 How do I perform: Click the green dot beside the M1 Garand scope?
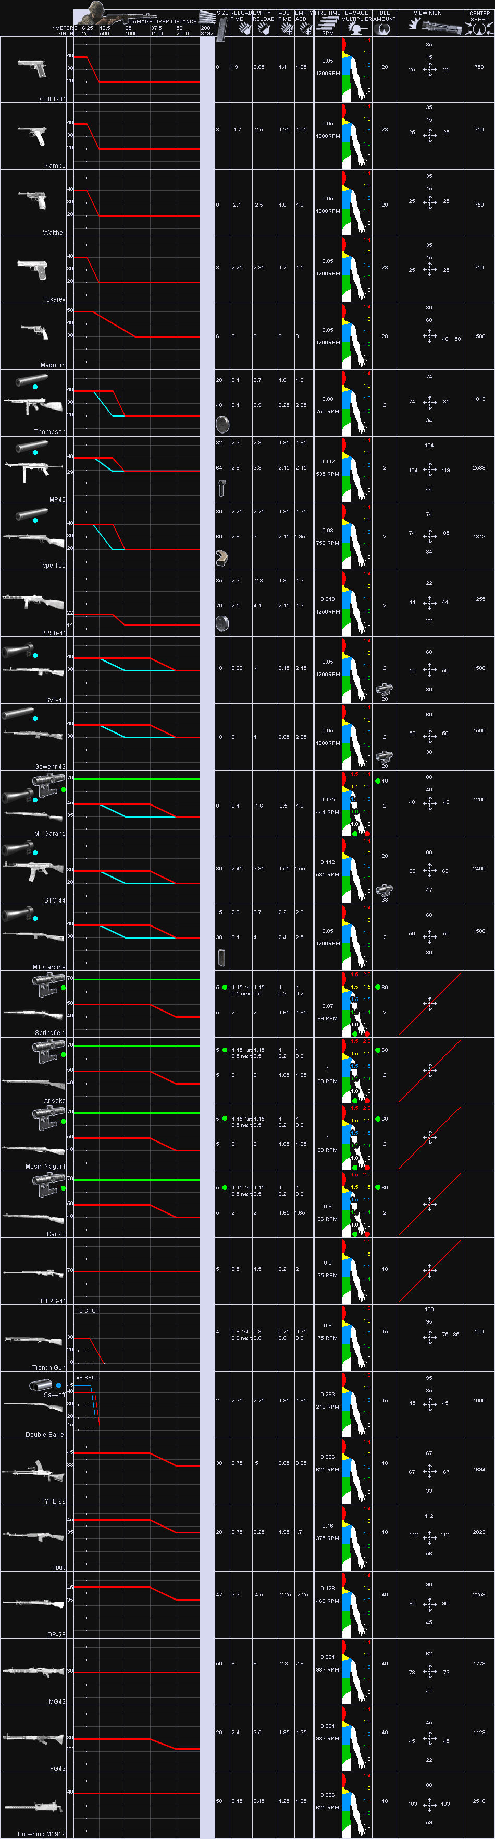pyautogui.click(x=64, y=789)
